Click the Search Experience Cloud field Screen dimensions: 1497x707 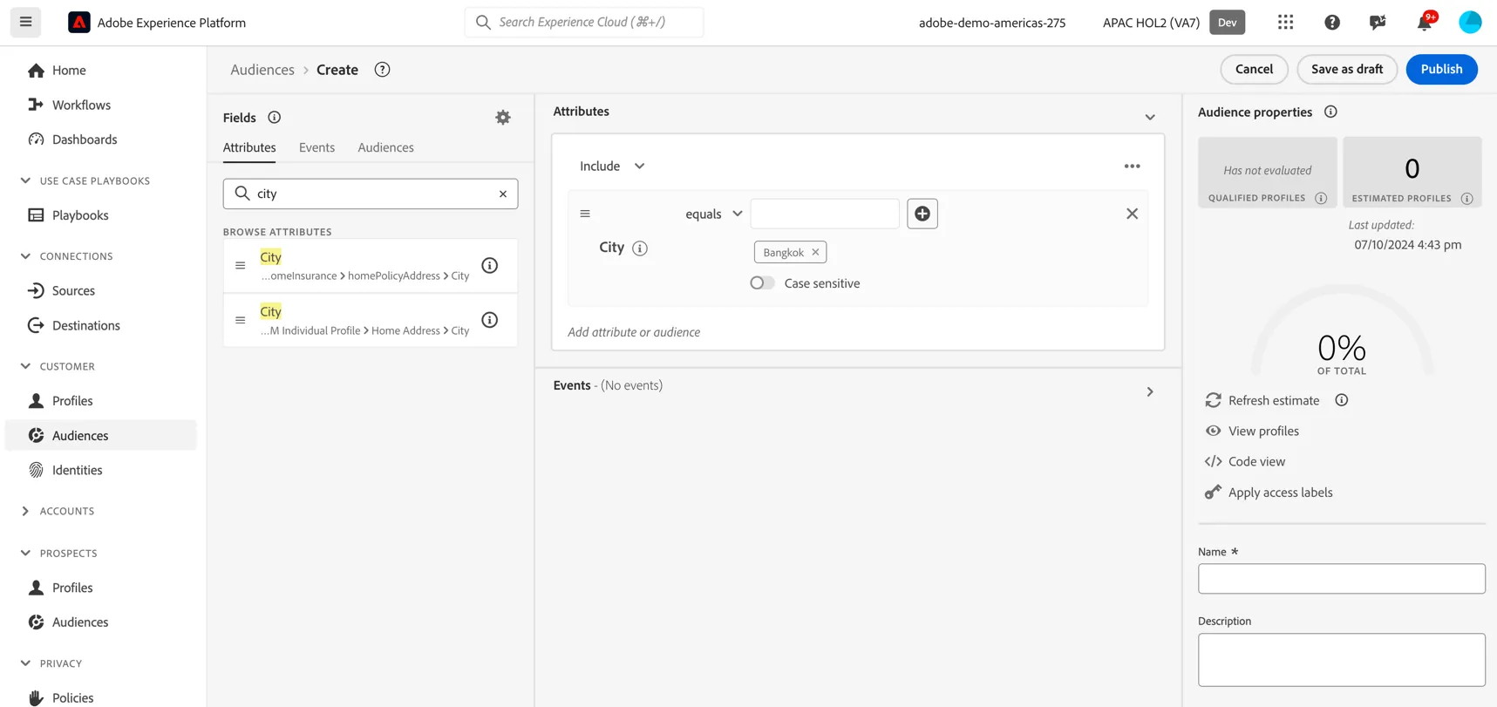click(x=584, y=22)
